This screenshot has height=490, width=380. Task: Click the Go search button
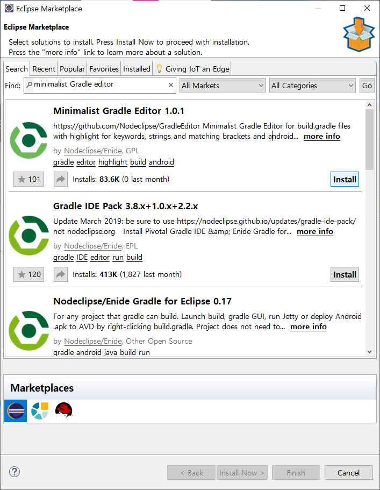tap(367, 86)
